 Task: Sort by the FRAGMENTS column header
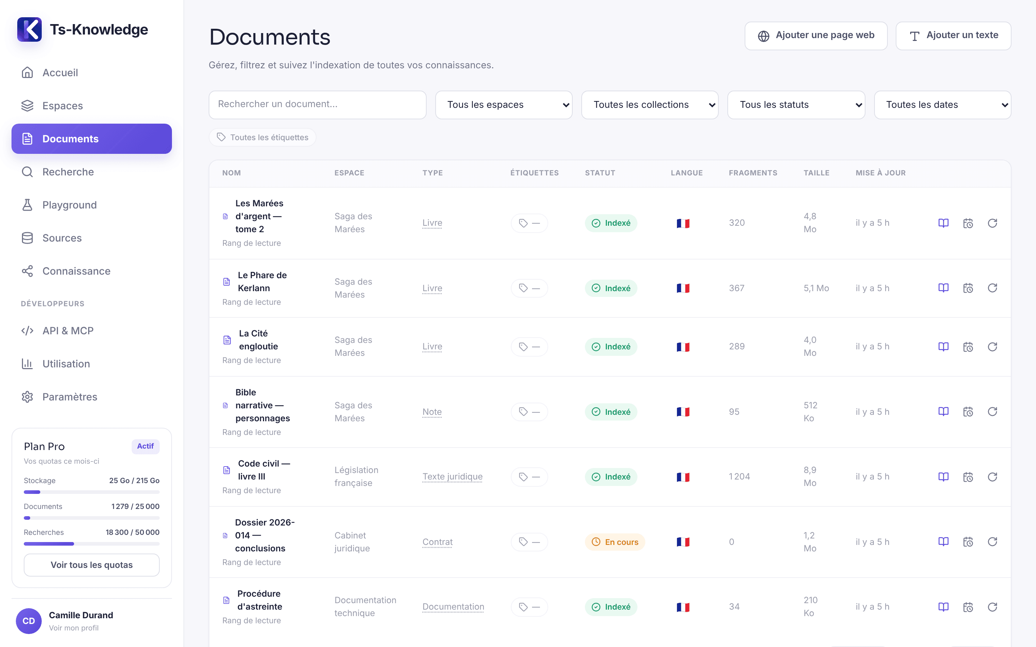(753, 173)
